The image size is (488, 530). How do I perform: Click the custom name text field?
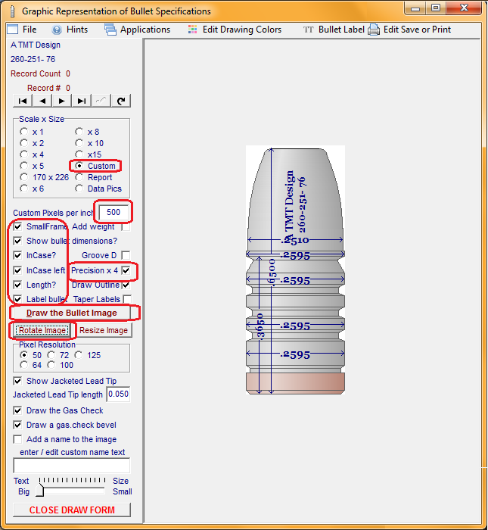click(72, 466)
